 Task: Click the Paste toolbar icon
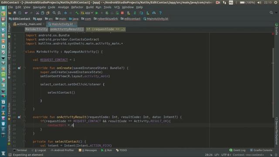point(48,13)
